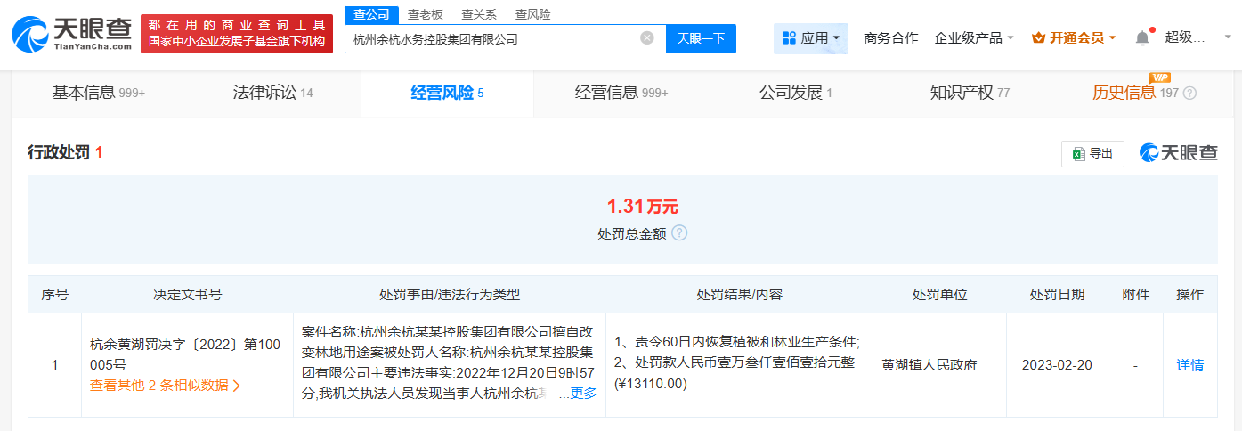This screenshot has height=431, width=1242.
Task: Open the 应用 dropdown menu
Action: [811, 38]
